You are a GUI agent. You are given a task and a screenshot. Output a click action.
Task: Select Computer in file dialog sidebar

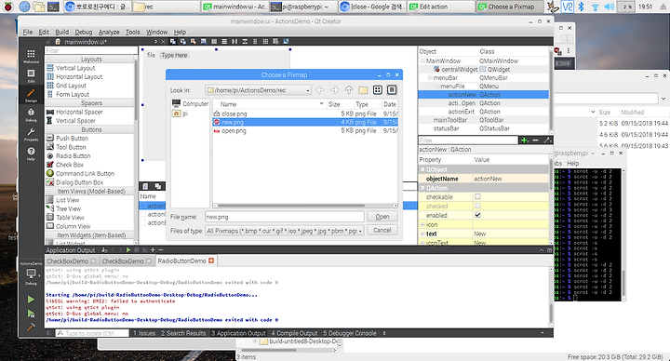[190, 104]
